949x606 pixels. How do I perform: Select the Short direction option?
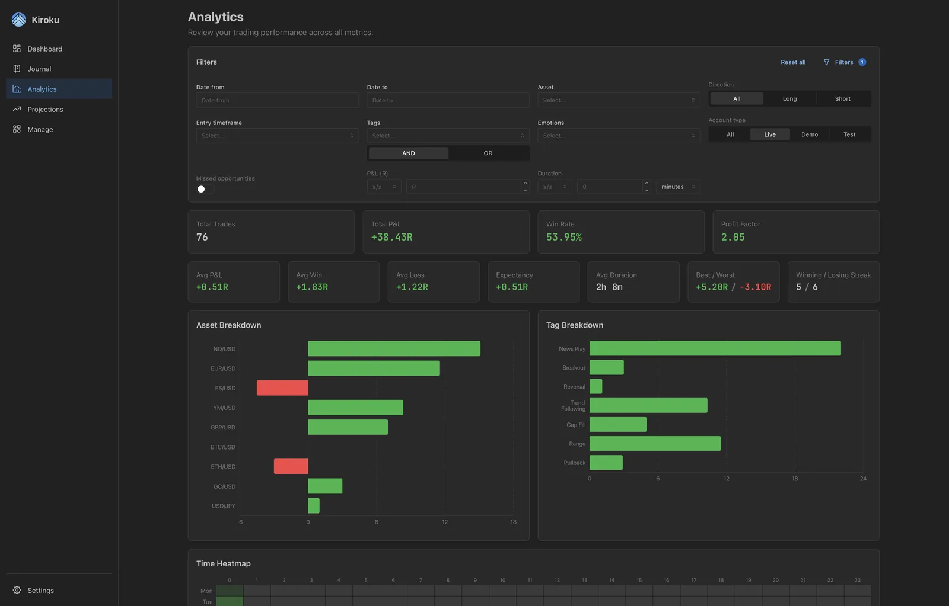843,99
